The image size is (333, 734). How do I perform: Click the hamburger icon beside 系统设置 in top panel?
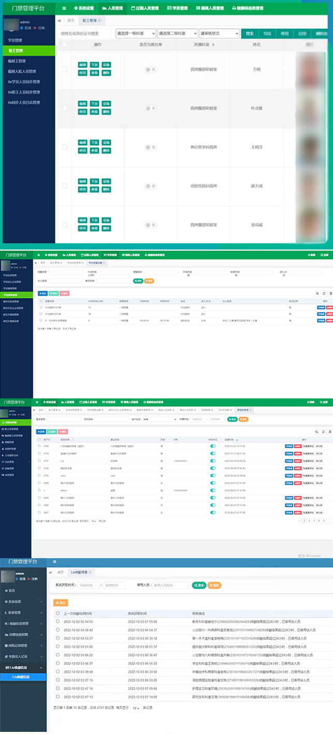(64, 8)
